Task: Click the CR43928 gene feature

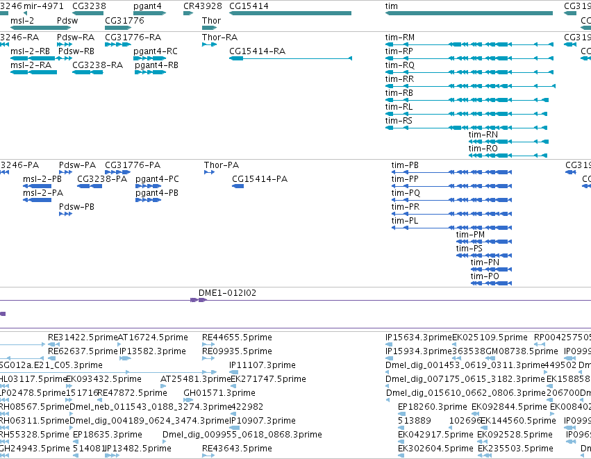Action: click(188, 13)
